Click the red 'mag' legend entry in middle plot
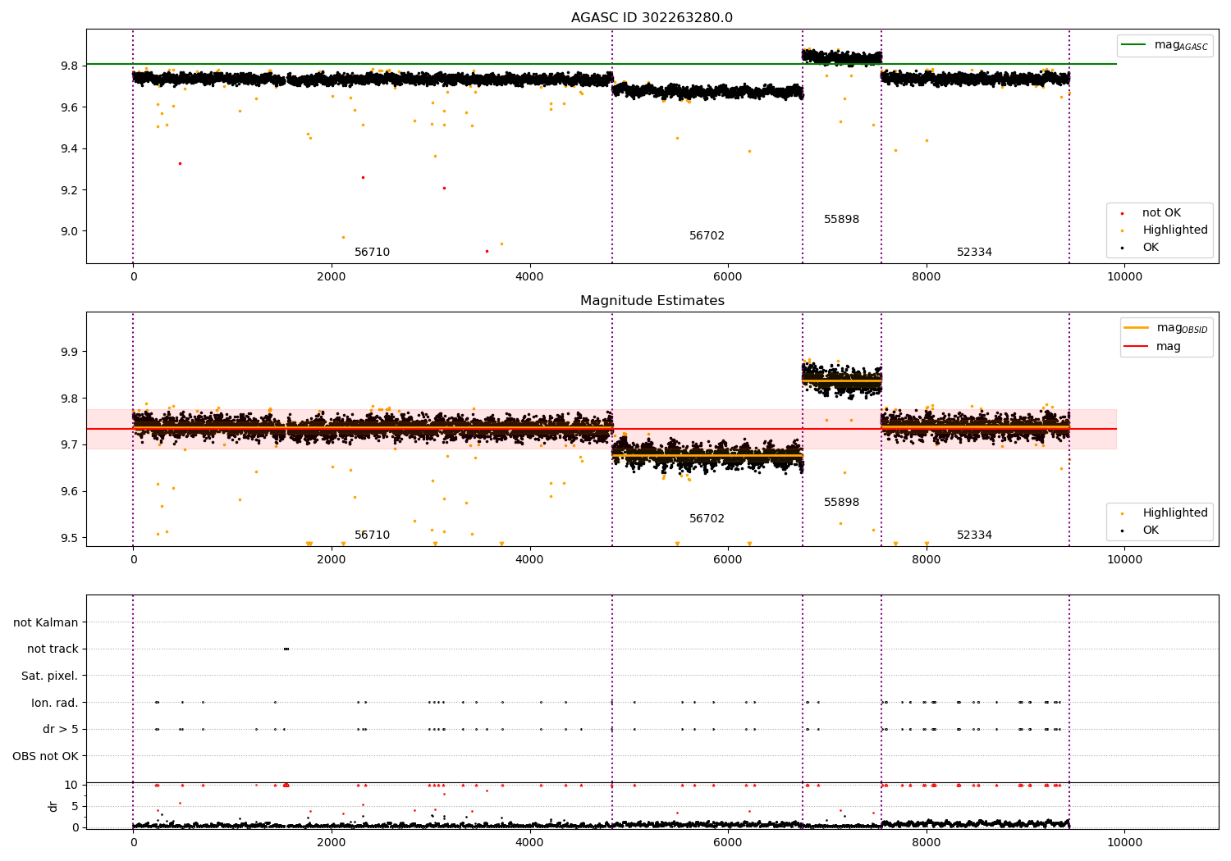1231x861 pixels. (x=1153, y=347)
